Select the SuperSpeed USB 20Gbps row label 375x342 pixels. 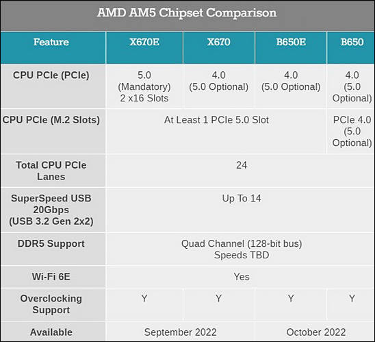[x=51, y=210]
